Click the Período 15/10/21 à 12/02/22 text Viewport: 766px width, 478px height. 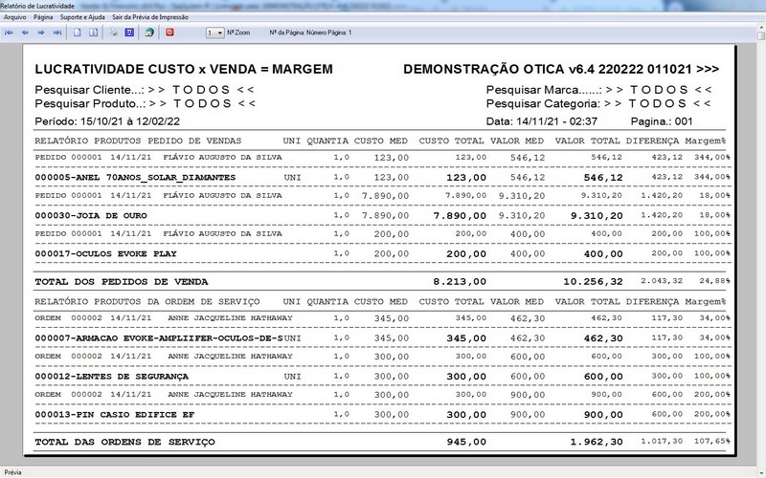click(107, 121)
